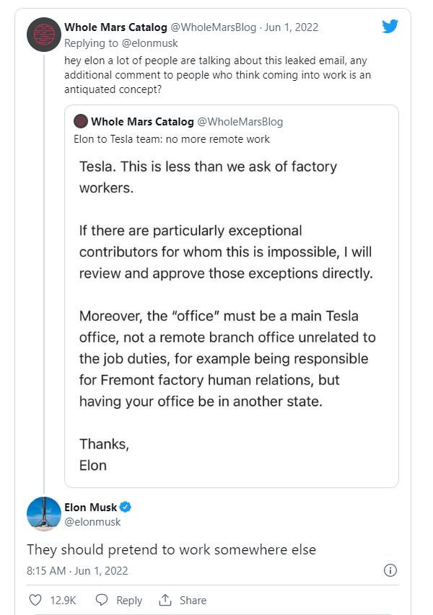
Task: Click the small quoted tweet avatar
Action: tap(81, 121)
